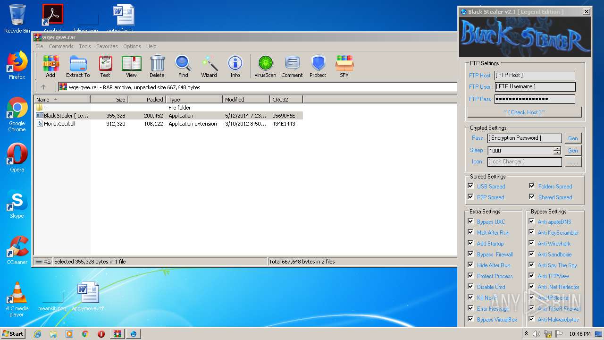Close the Black Stealer window
Screen dimensions: 604x340
pyautogui.click(x=586, y=12)
